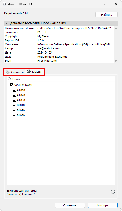Click the Отменить button
122x211 pixels.
[x=70, y=205]
